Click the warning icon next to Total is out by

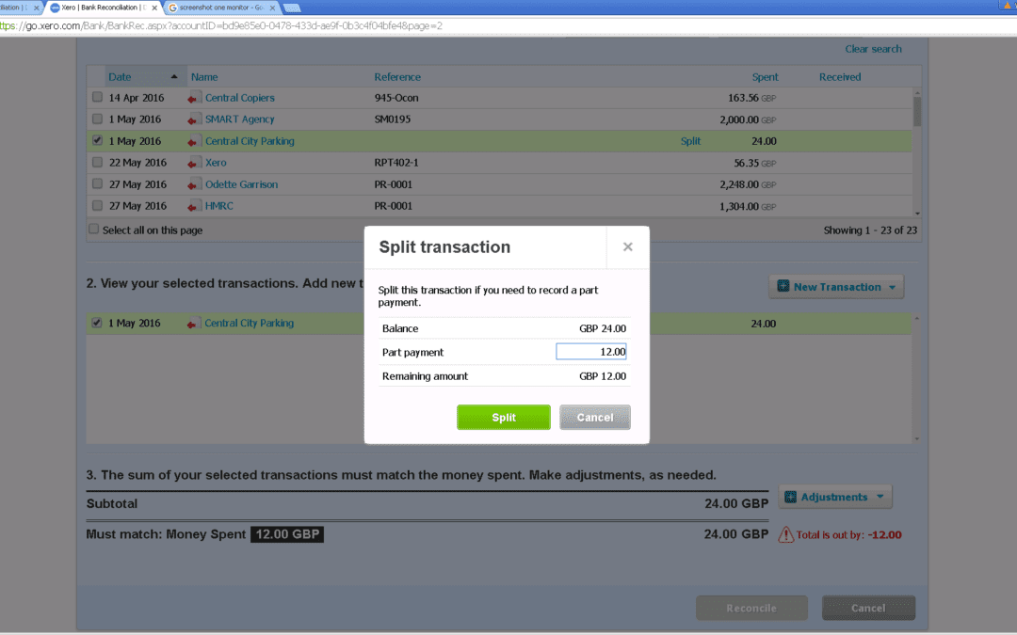tap(785, 534)
